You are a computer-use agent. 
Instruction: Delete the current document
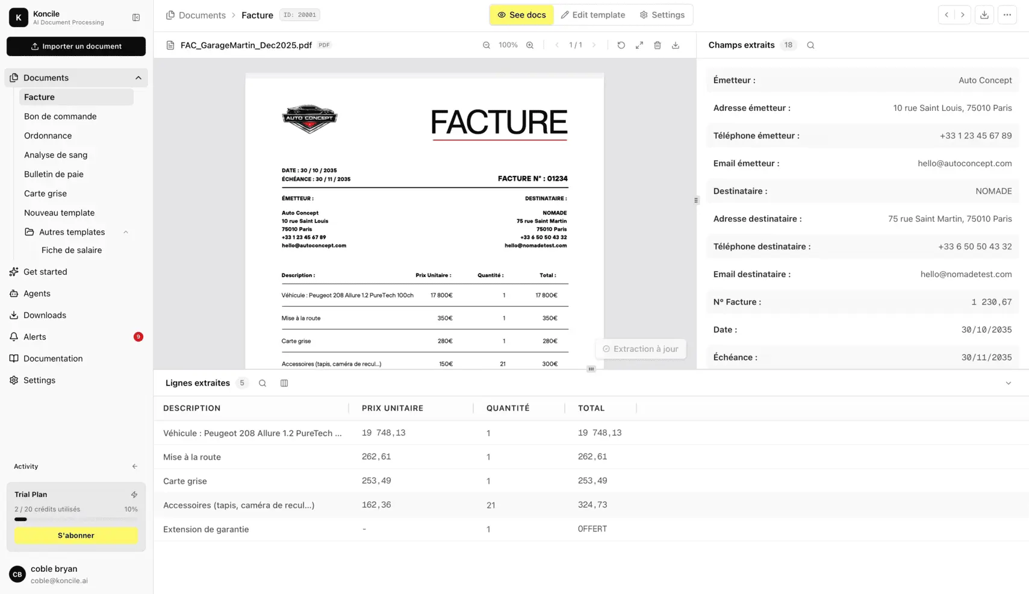[x=658, y=45]
